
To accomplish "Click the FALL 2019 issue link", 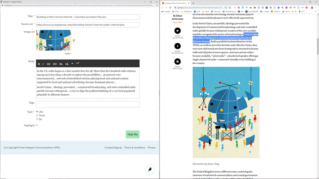I will tap(177, 22).
